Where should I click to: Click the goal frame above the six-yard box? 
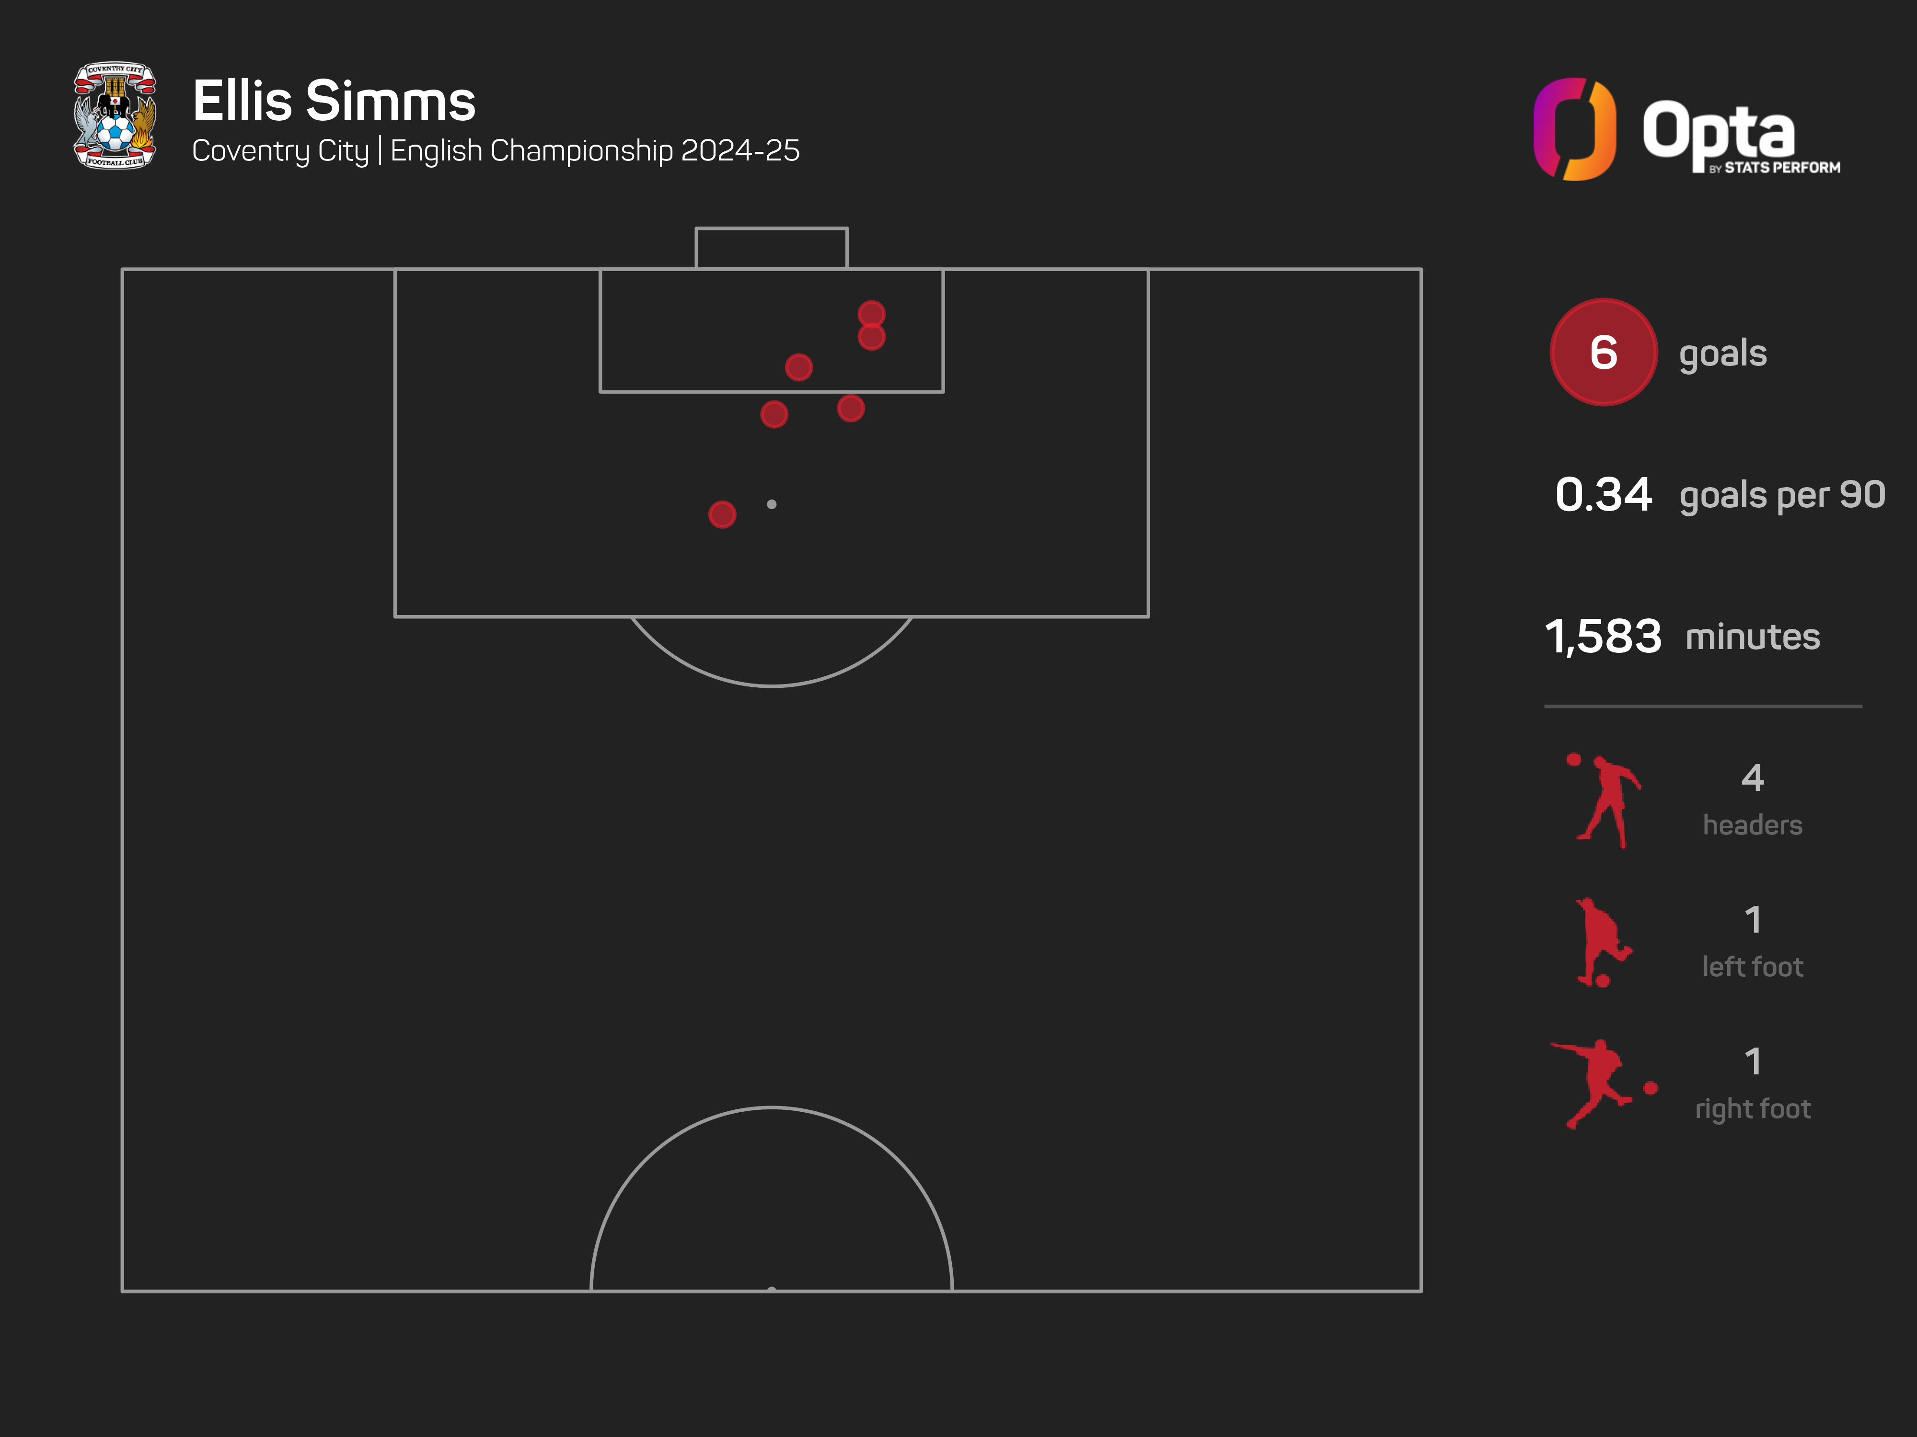coord(771,248)
